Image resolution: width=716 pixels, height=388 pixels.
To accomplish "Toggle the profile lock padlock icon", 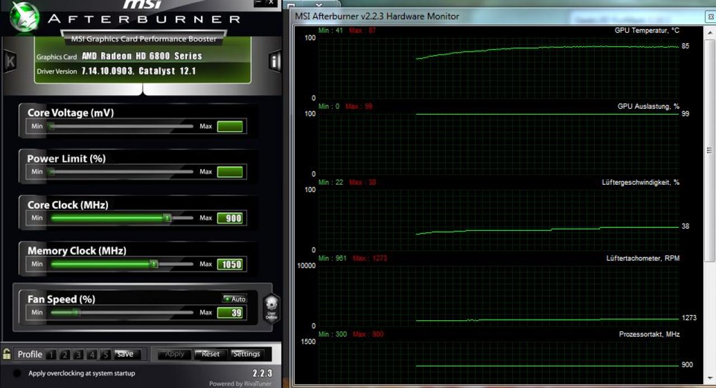I will pos(7,354).
